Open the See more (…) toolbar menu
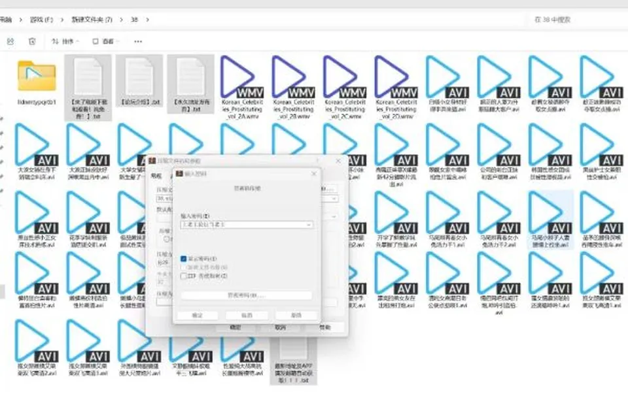 (x=138, y=41)
